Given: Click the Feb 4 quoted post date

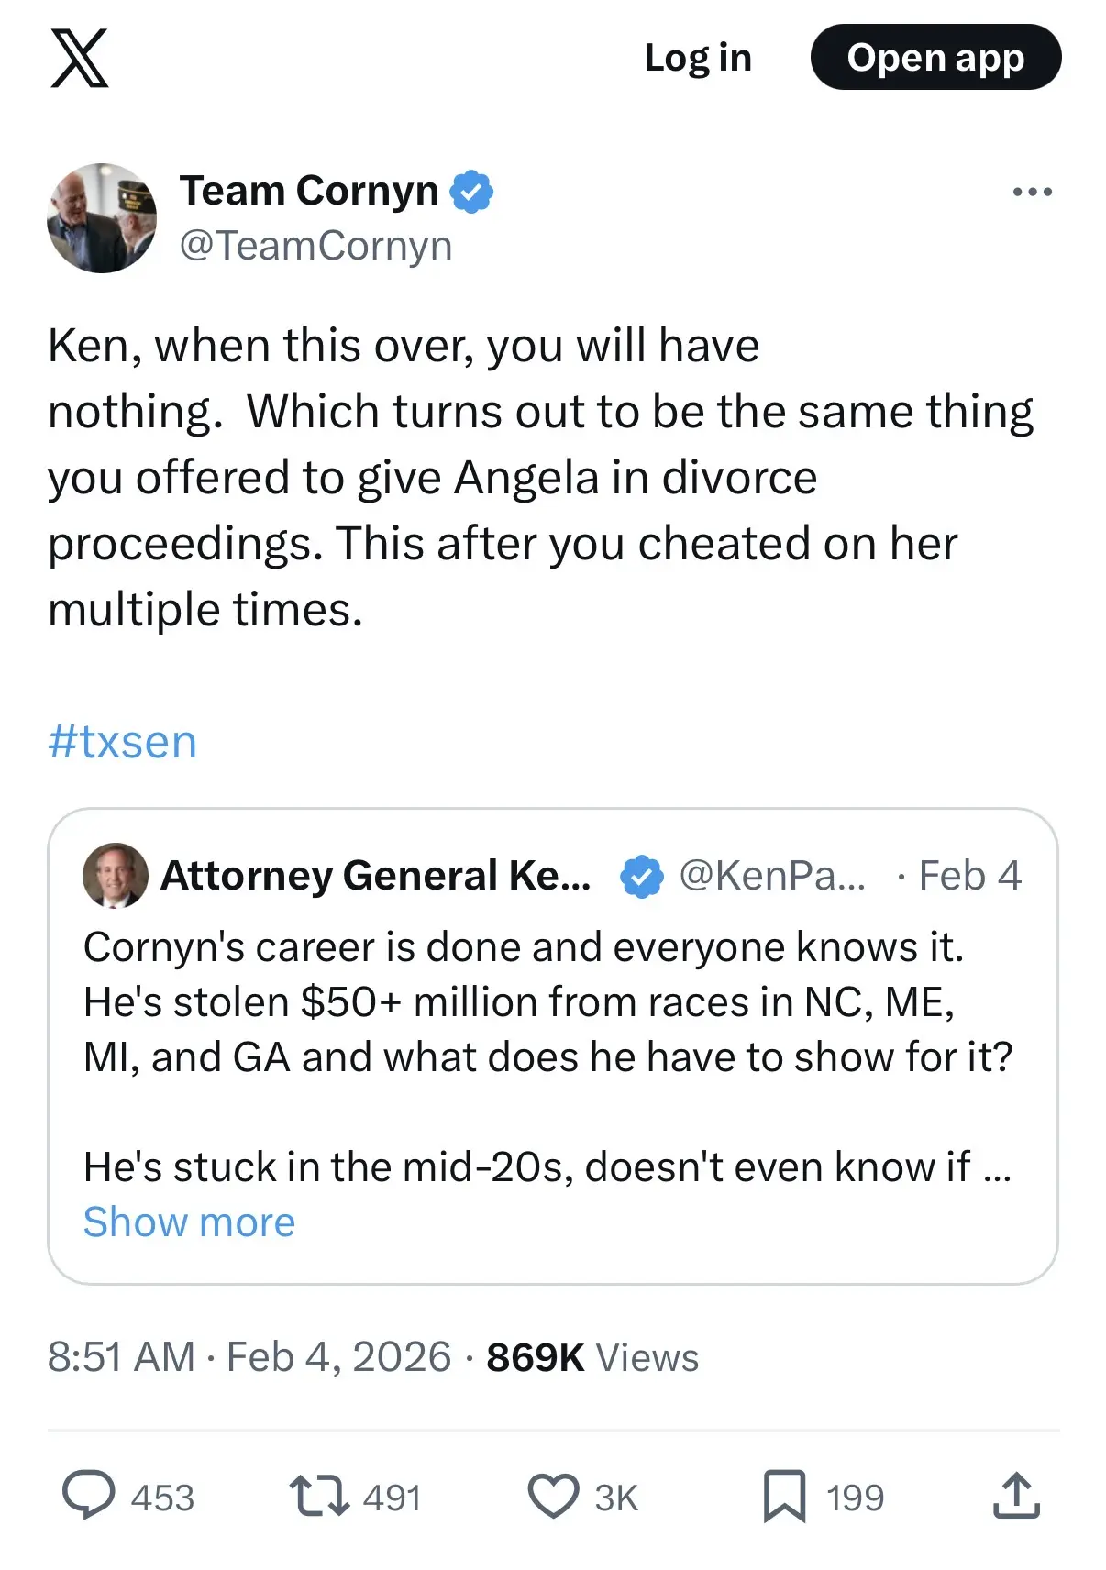Looking at the screenshot, I should (969, 876).
